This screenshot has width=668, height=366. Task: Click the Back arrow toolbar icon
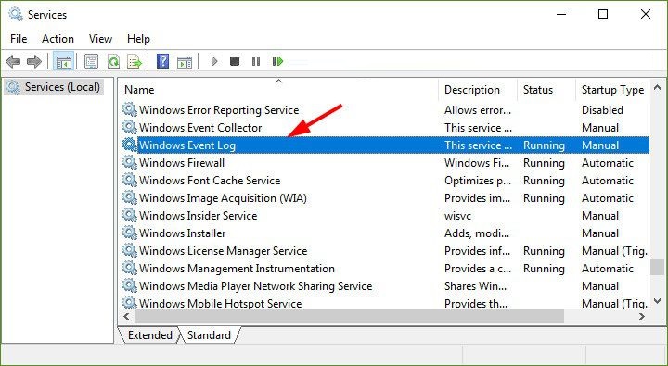(13, 62)
